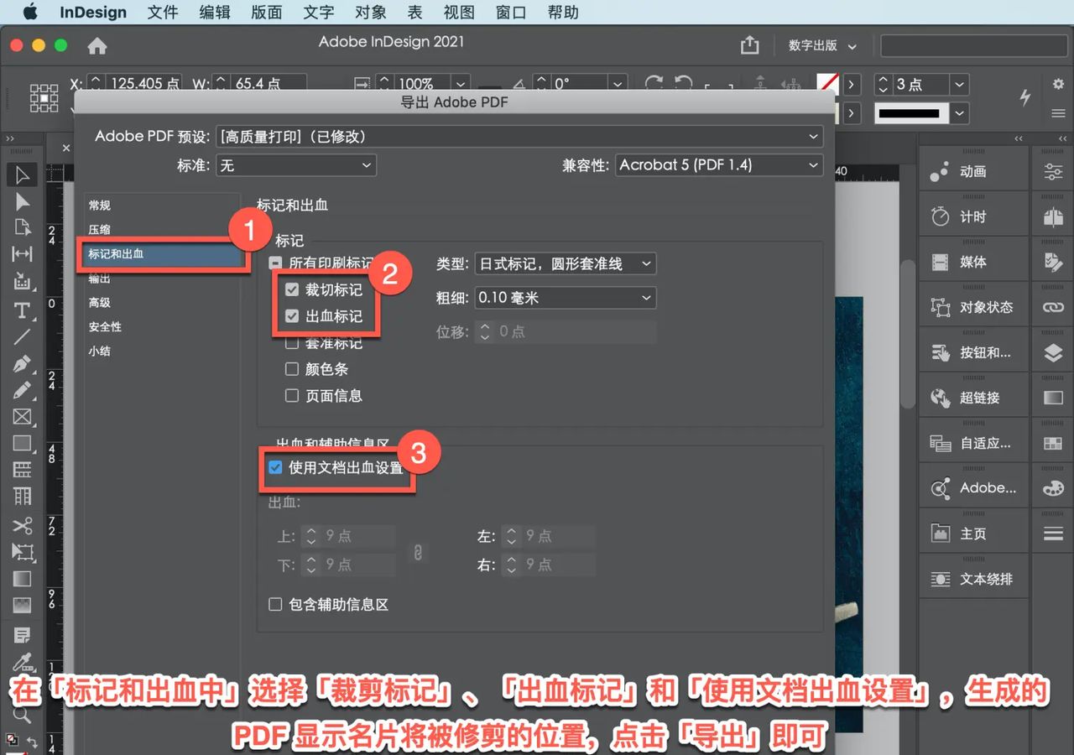Select the Type tool
The image size is (1074, 755).
pos(23,310)
